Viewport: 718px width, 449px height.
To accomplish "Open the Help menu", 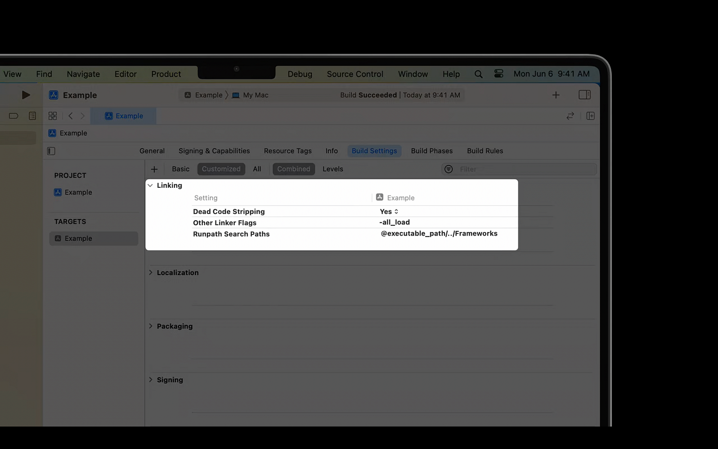I will (x=451, y=74).
